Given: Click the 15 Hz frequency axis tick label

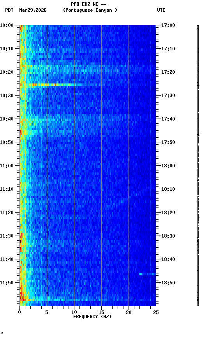Looking at the screenshot, I should coord(101,312).
